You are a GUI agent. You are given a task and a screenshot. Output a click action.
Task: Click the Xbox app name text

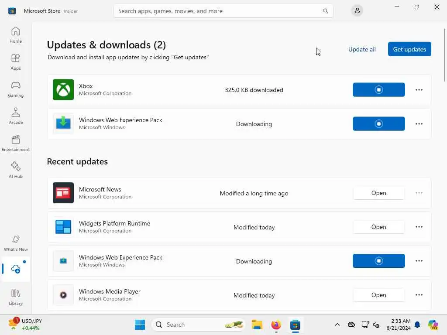(86, 86)
